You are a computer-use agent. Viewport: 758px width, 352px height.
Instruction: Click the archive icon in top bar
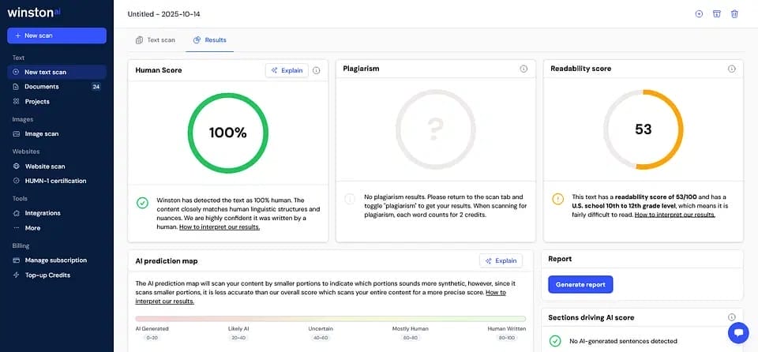717,14
